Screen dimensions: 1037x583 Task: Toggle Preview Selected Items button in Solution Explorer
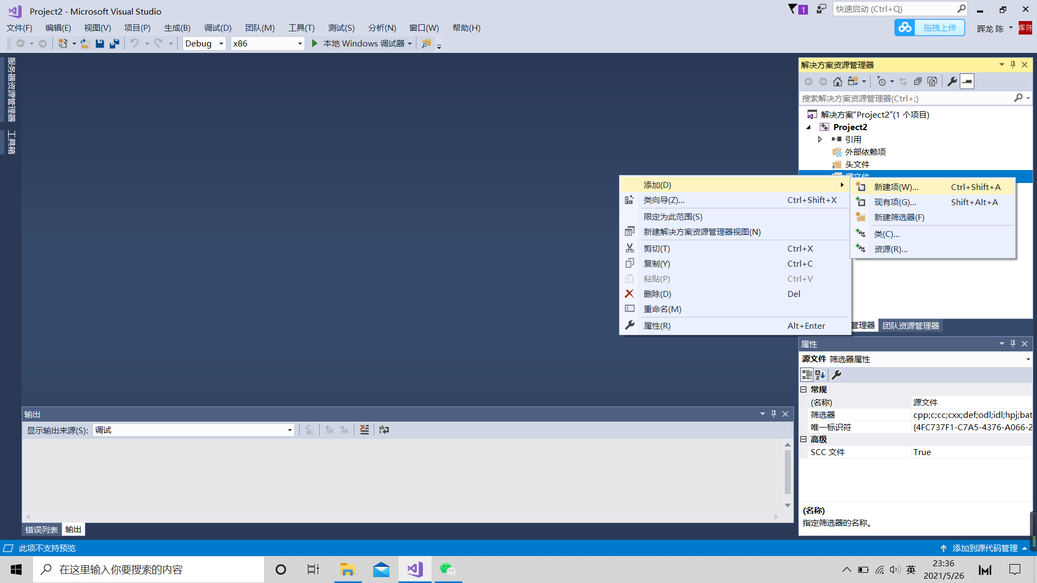point(967,82)
